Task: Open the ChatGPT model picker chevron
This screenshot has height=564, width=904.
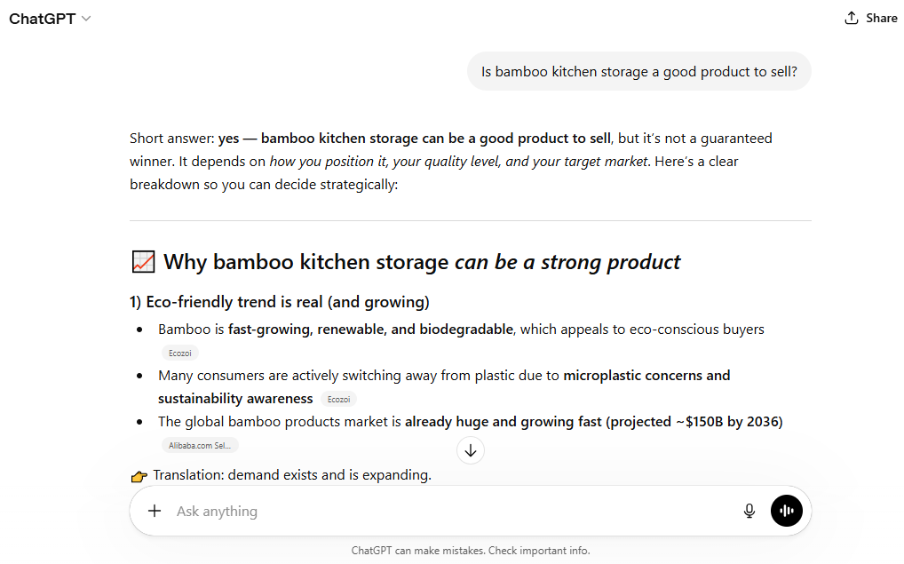Action: pyautogui.click(x=85, y=18)
